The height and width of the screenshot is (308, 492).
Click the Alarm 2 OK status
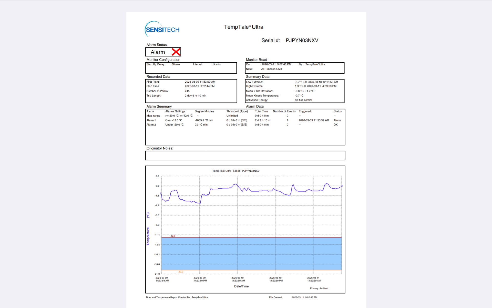pyautogui.click(x=335, y=125)
